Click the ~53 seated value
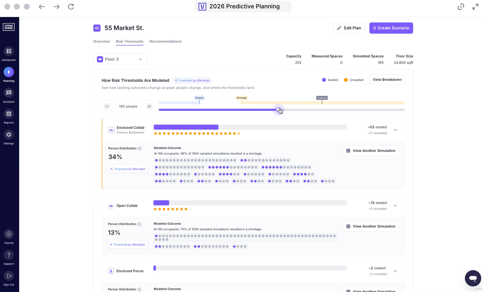The image size is (483, 292). pos(377,127)
